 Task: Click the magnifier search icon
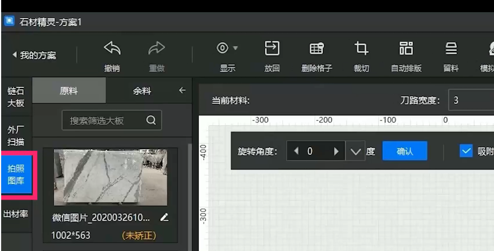151,121
